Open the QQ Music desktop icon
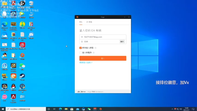The image size is (197, 111). pos(22,24)
